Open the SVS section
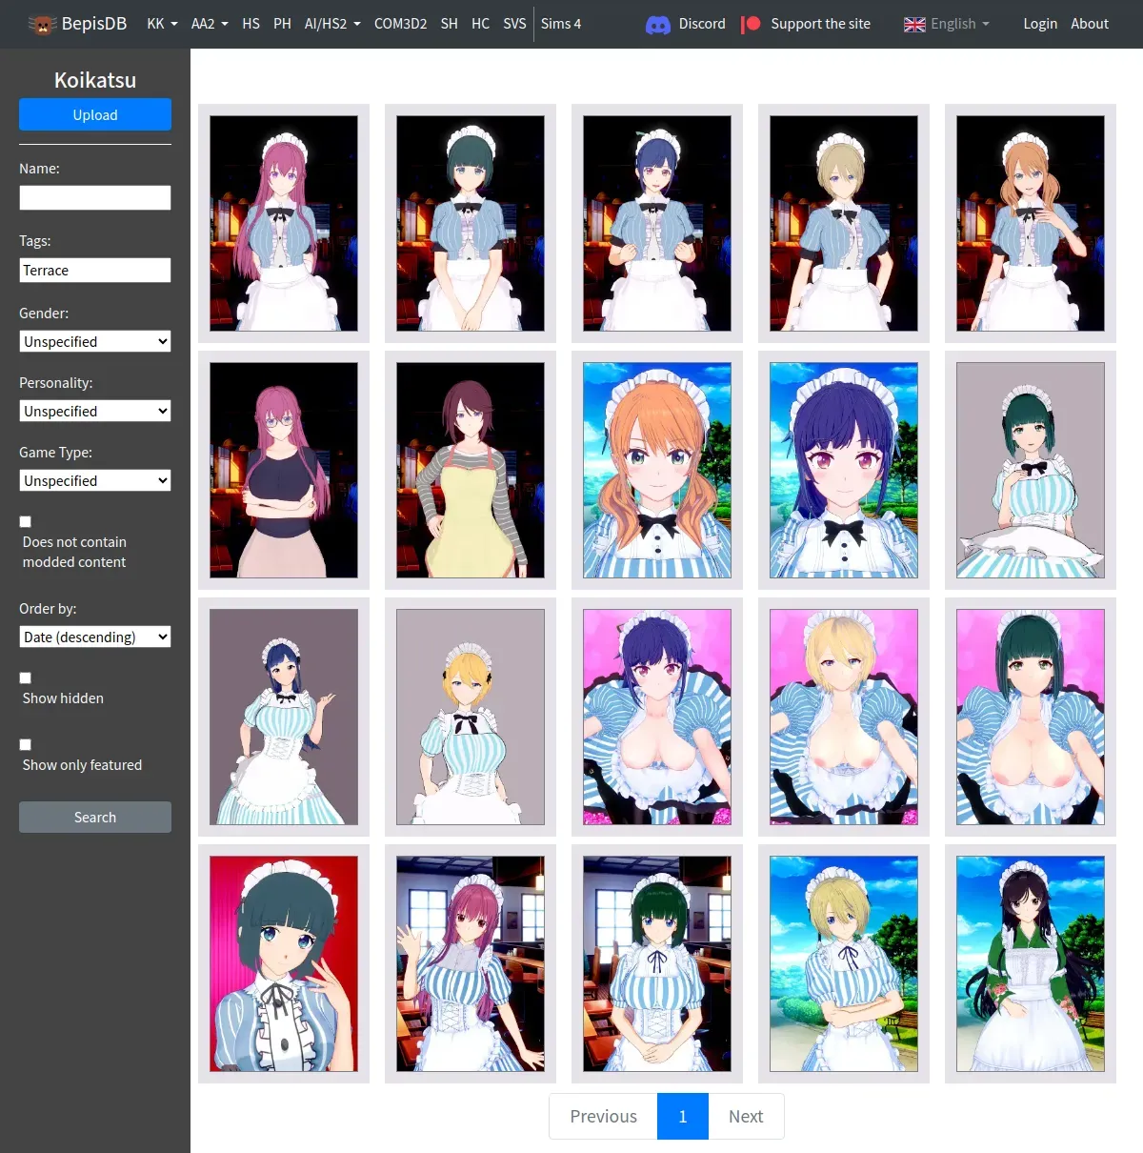This screenshot has height=1153, width=1143. 514,24
